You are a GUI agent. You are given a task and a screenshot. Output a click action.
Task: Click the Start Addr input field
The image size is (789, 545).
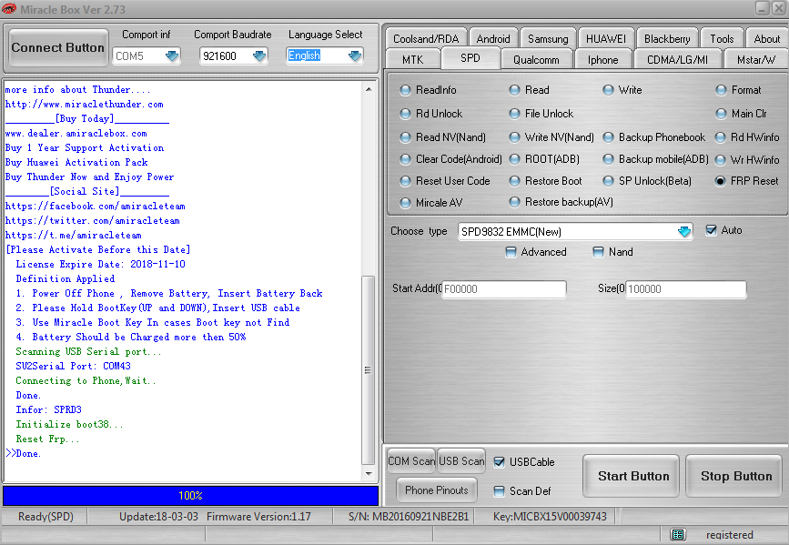(503, 289)
